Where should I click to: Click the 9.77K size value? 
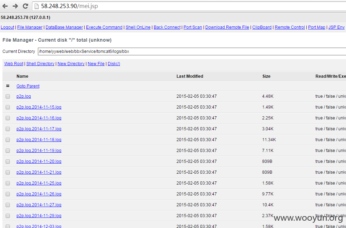268,194
